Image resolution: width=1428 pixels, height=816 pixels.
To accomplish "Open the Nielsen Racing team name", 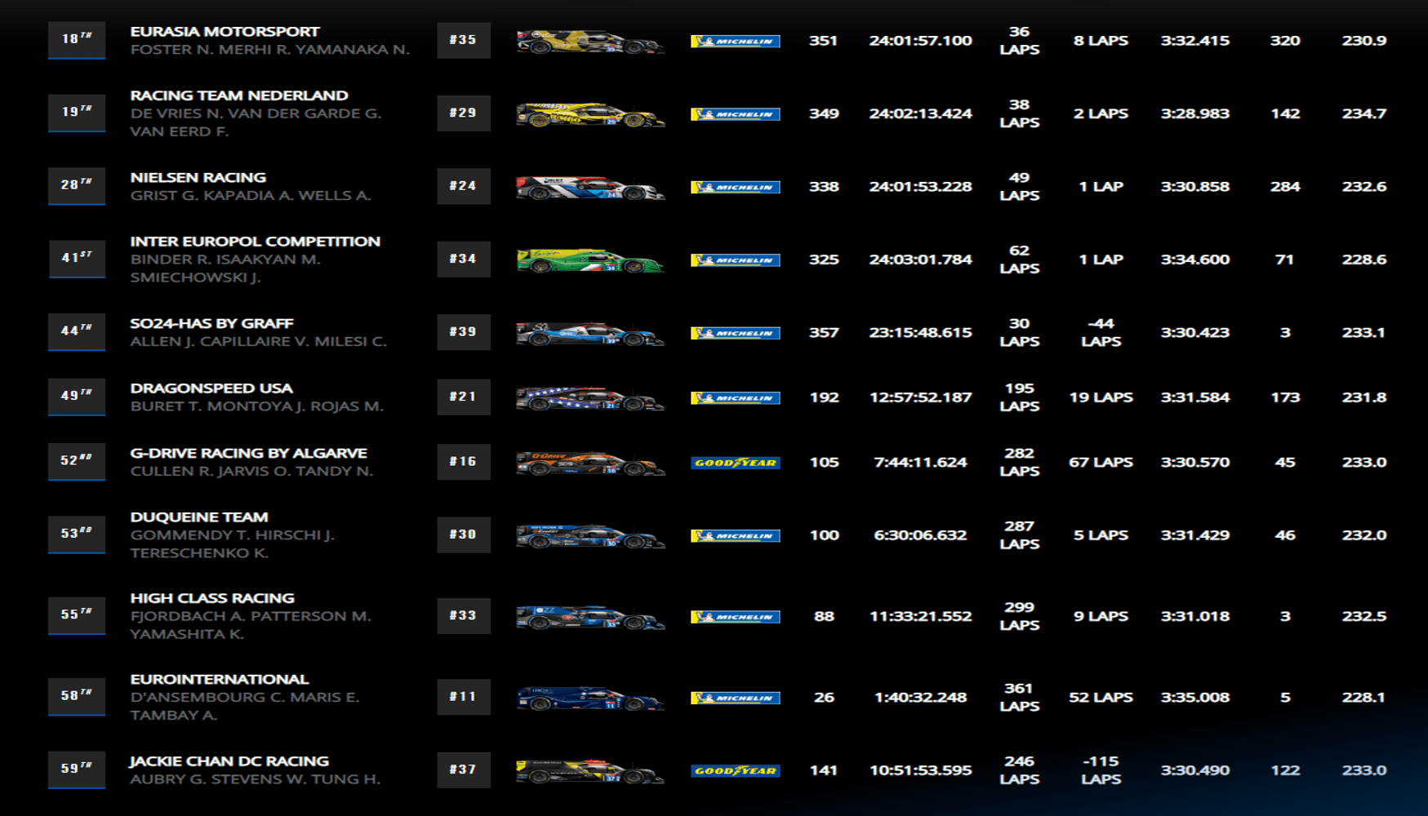I will click(198, 178).
